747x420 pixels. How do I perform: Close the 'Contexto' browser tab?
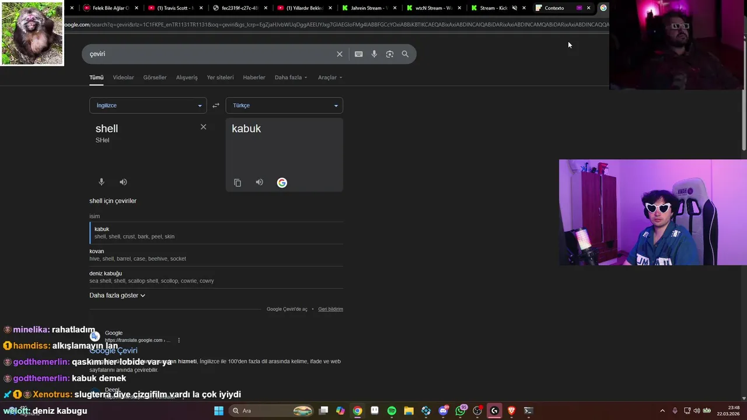click(588, 8)
